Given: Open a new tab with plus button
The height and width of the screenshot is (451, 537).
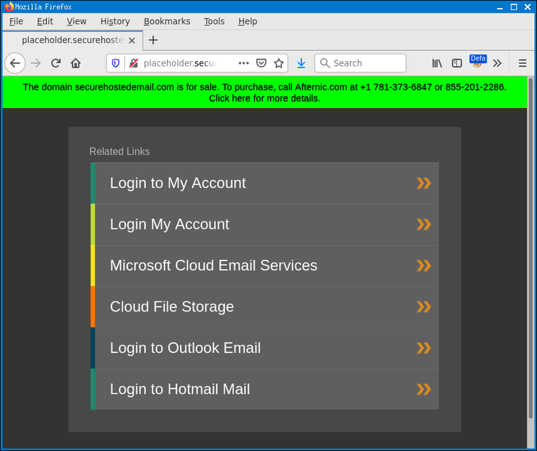Looking at the screenshot, I should (x=153, y=40).
